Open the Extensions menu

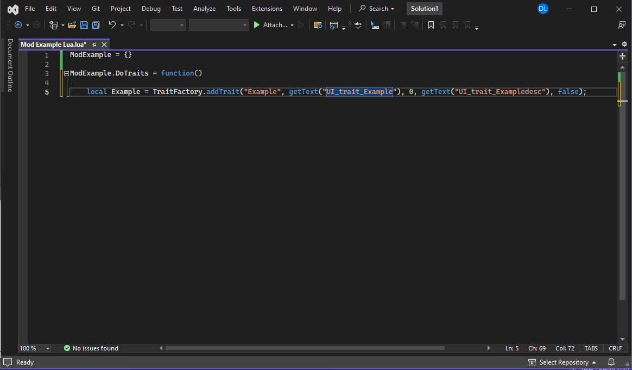coord(267,9)
